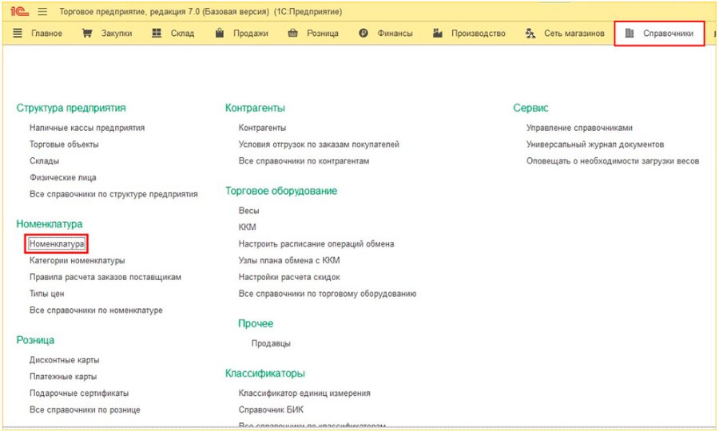Open the Продавцы directory
Screen dimensions: 719x431
tap(271, 343)
